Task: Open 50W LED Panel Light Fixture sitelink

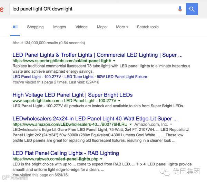Action: 122,77
